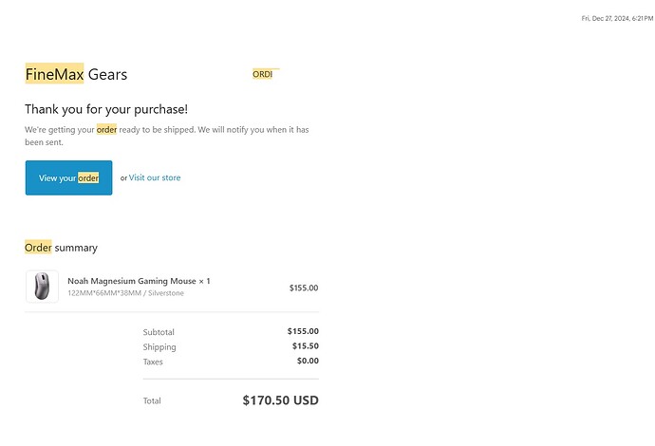Screen dimensions: 655x446
Task: Click the mouse line item price
Action: tap(303, 288)
